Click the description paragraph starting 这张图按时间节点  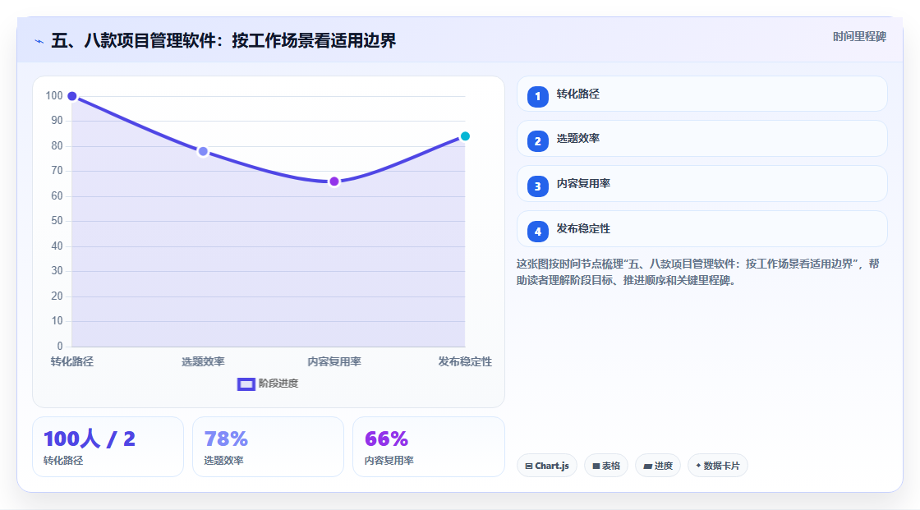(697, 273)
